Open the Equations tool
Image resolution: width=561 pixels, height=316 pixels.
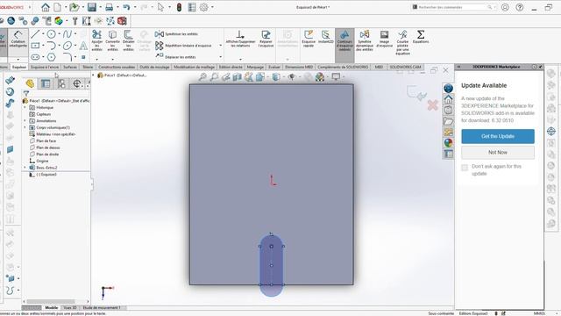click(x=421, y=37)
